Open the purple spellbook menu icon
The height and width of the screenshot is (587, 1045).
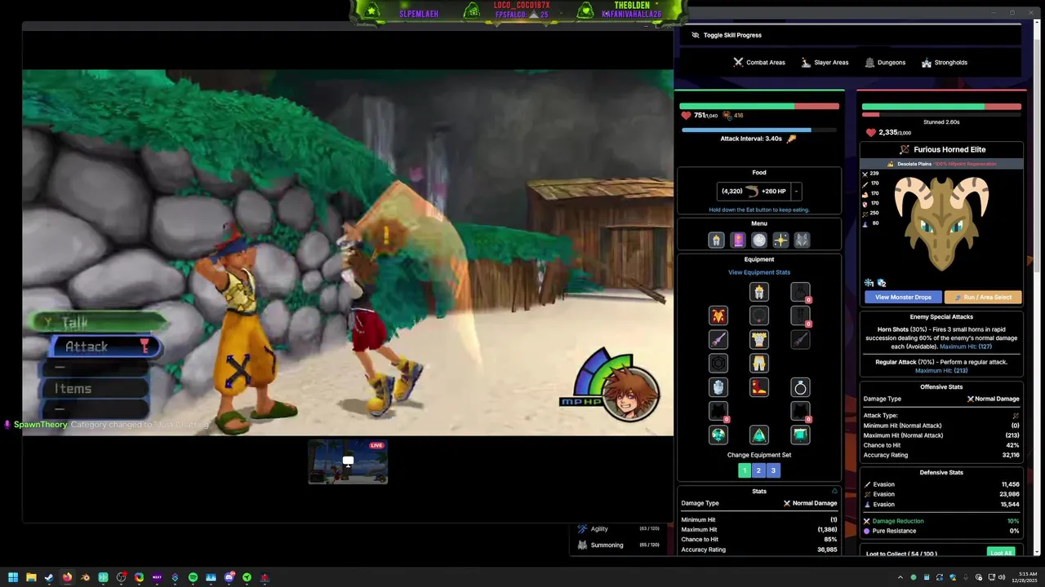(738, 240)
